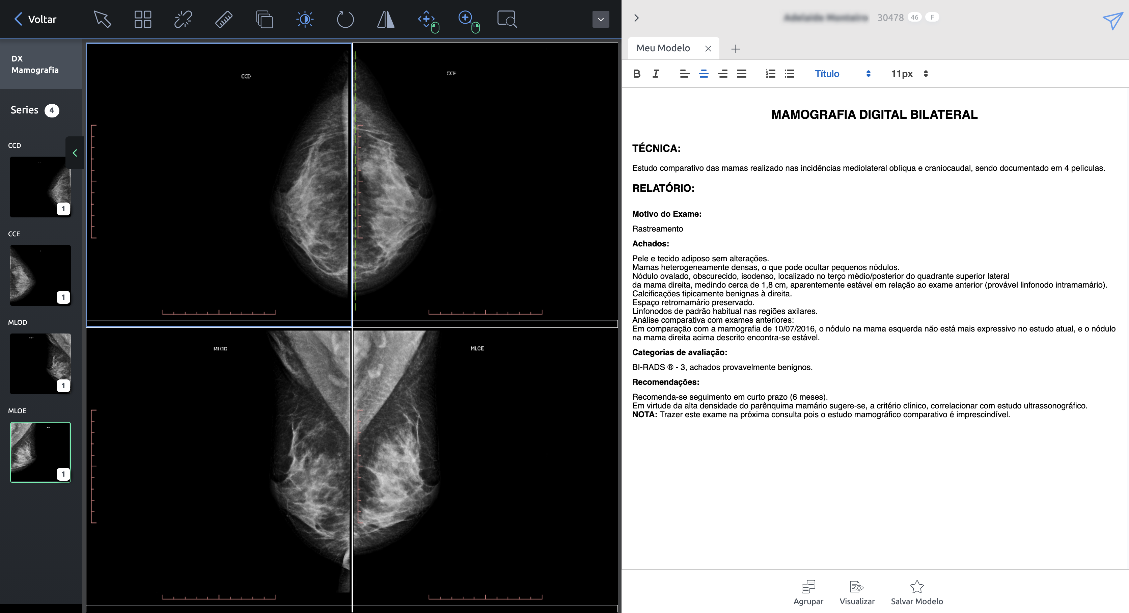Insert a numbered list

[770, 74]
